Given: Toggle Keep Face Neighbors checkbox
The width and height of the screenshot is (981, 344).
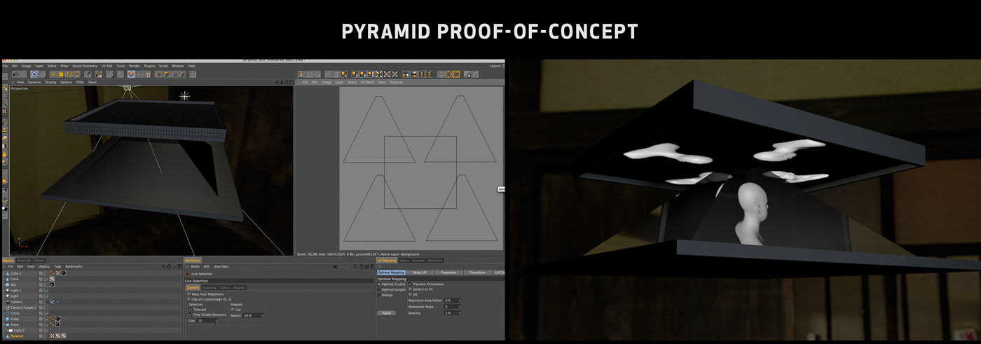Looking at the screenshot, I should tap(188, 294).
